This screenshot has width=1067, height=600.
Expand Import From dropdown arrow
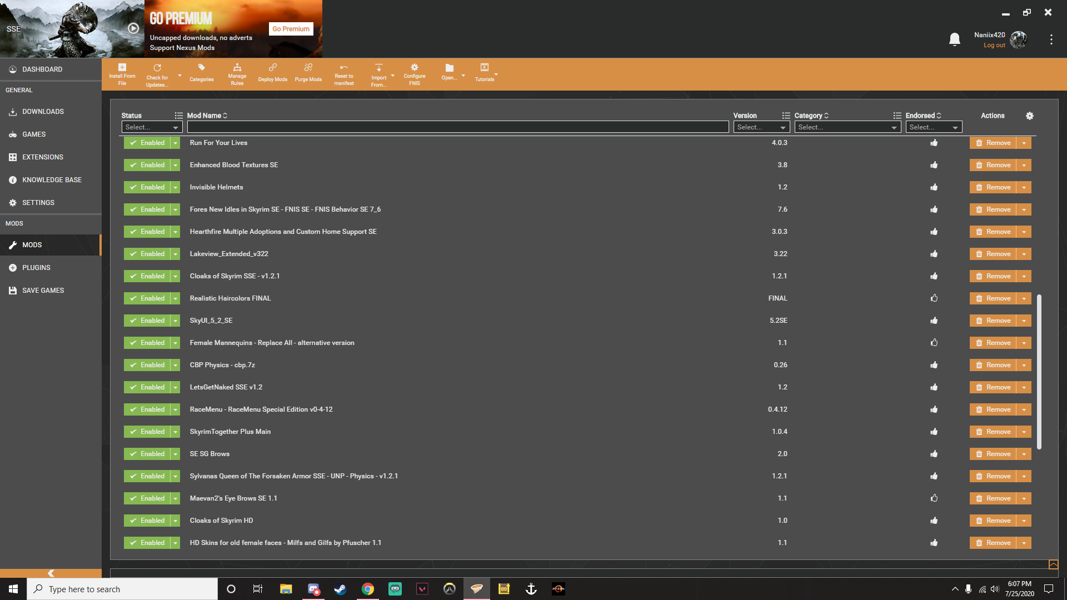(392, 75)
